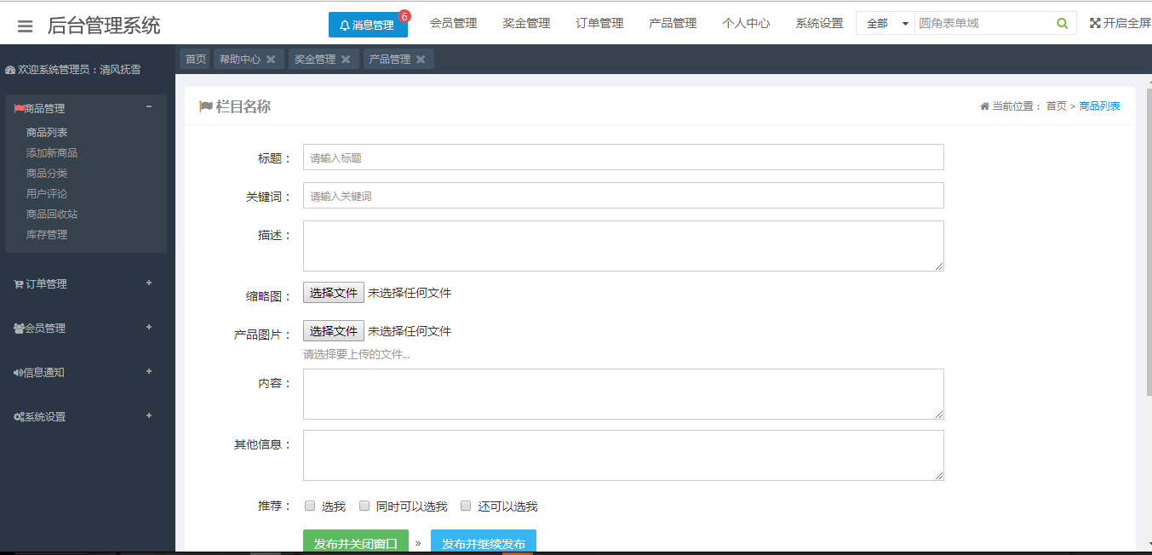Select 商品列表 in the sidebar
The image size is (1152, 555).
(x=47, y=133)
